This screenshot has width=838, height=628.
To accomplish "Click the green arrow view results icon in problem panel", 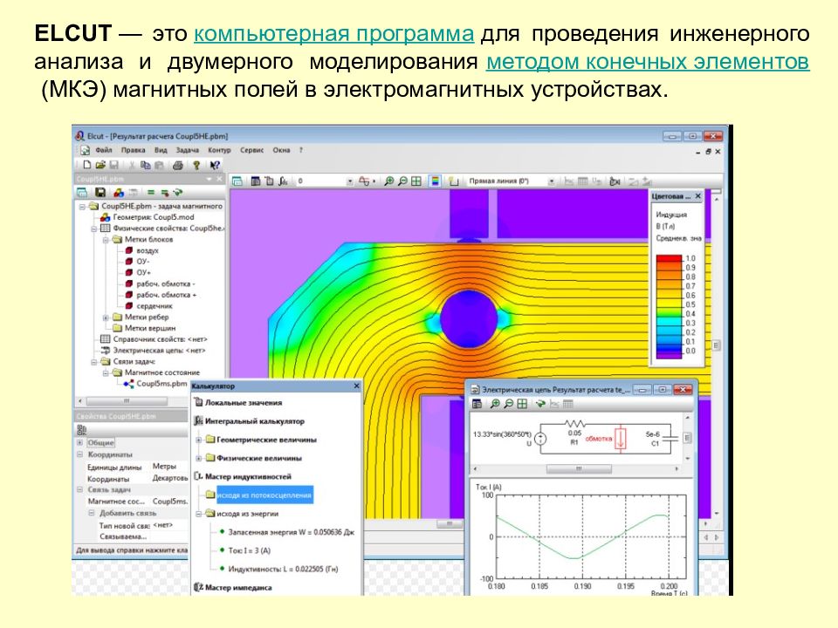I will pyautogui.click(x=178, y=192).
